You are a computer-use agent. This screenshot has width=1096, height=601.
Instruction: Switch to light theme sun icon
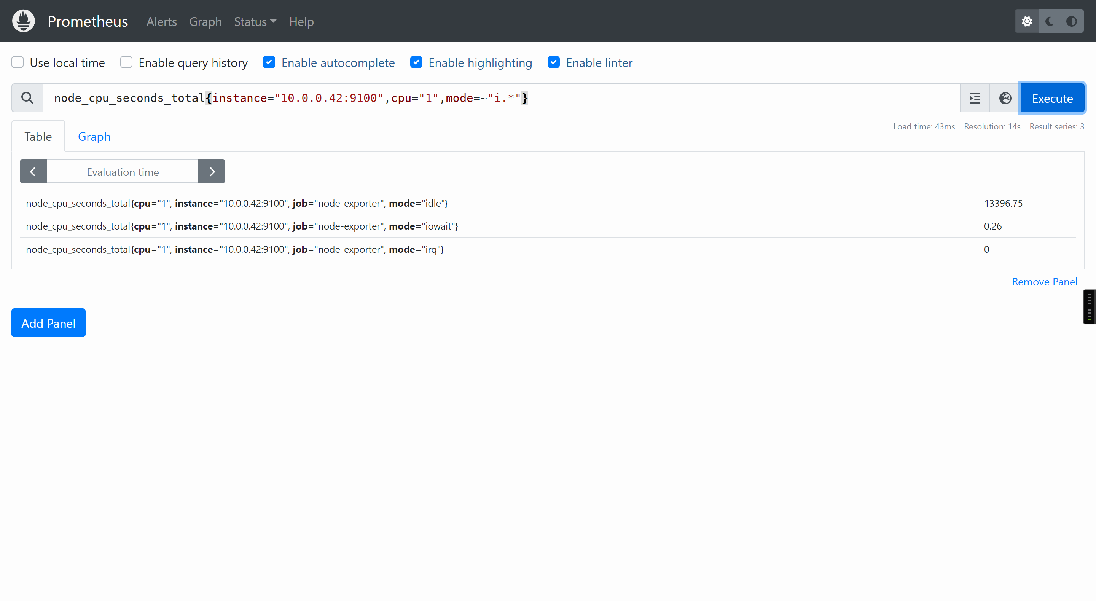point(1027,21)
